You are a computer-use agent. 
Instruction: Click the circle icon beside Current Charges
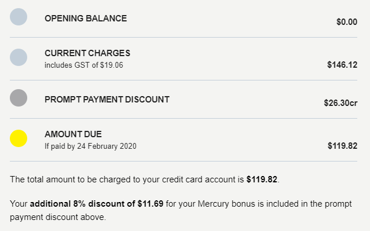(19, 57)
